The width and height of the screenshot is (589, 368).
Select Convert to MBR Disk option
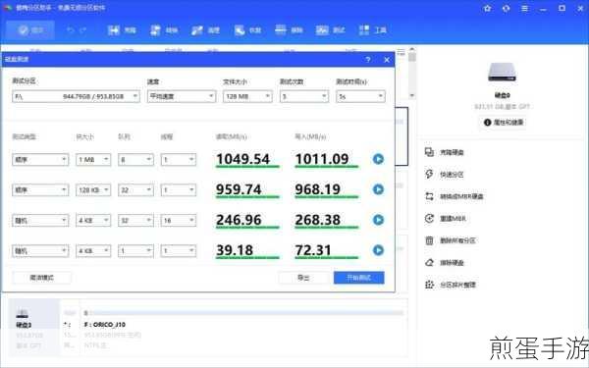tap(455, 196)
